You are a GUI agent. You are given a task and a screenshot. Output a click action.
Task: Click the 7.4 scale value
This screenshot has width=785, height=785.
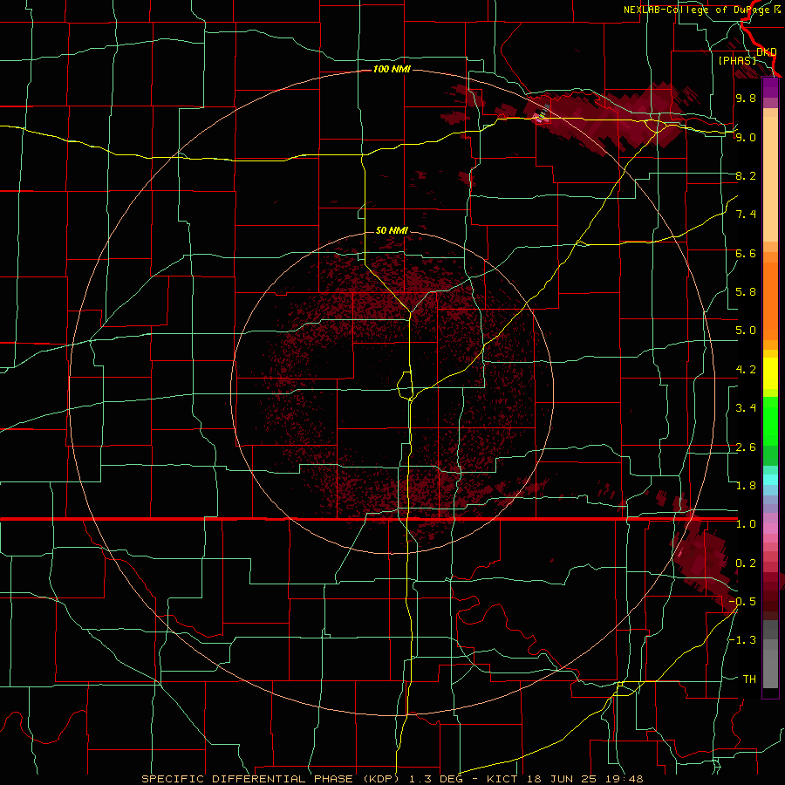pos(746,215)
